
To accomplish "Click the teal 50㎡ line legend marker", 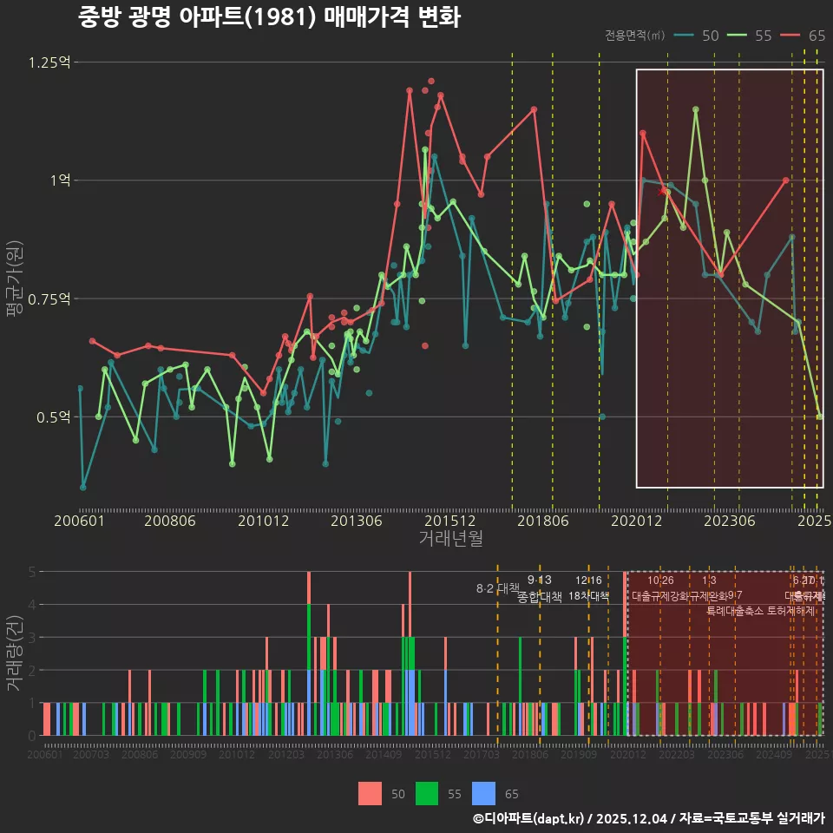I will click(x=685, y=36).
